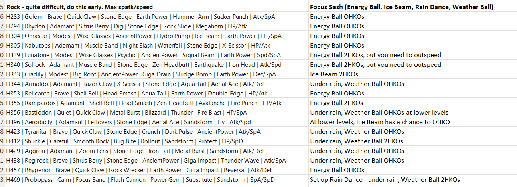This screenshot has height=187, width=517.
Task: Click 'Ice Beam 2HKOs' strategy cell
Action: click(413, 74)
